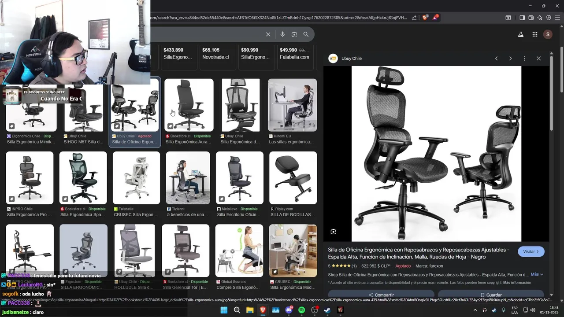Open the tab search icon in toolbar
Image resolution: width=564 pixels, height=317 pixels.
[508, 18]
